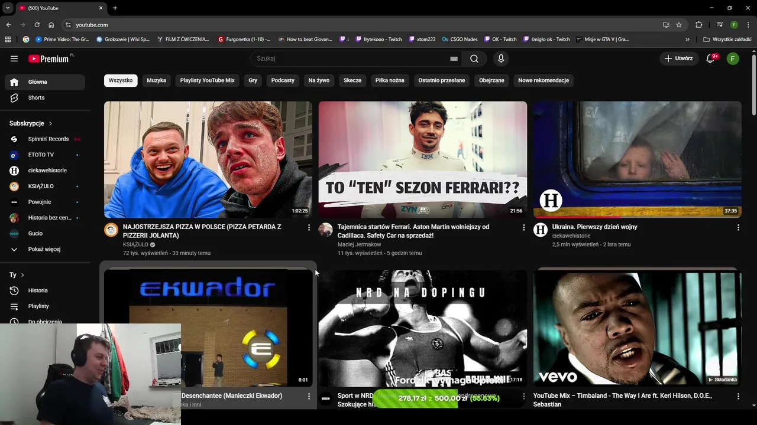
Task: Select the Obejrzane filter chip
Action: (491, 80)
